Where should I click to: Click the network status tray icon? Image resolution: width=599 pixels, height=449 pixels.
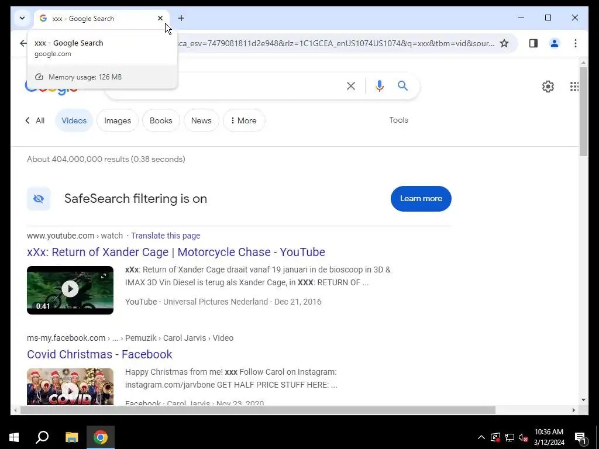[x=510, y=437]
